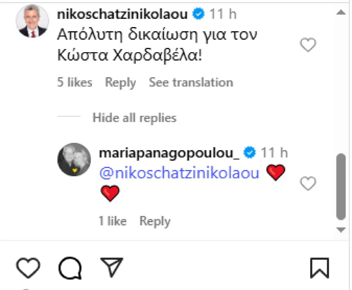The width and height of the screenshot is (352, 290).
Task: Click See translation under the Greek comment
Action: (x=191, y=83)
